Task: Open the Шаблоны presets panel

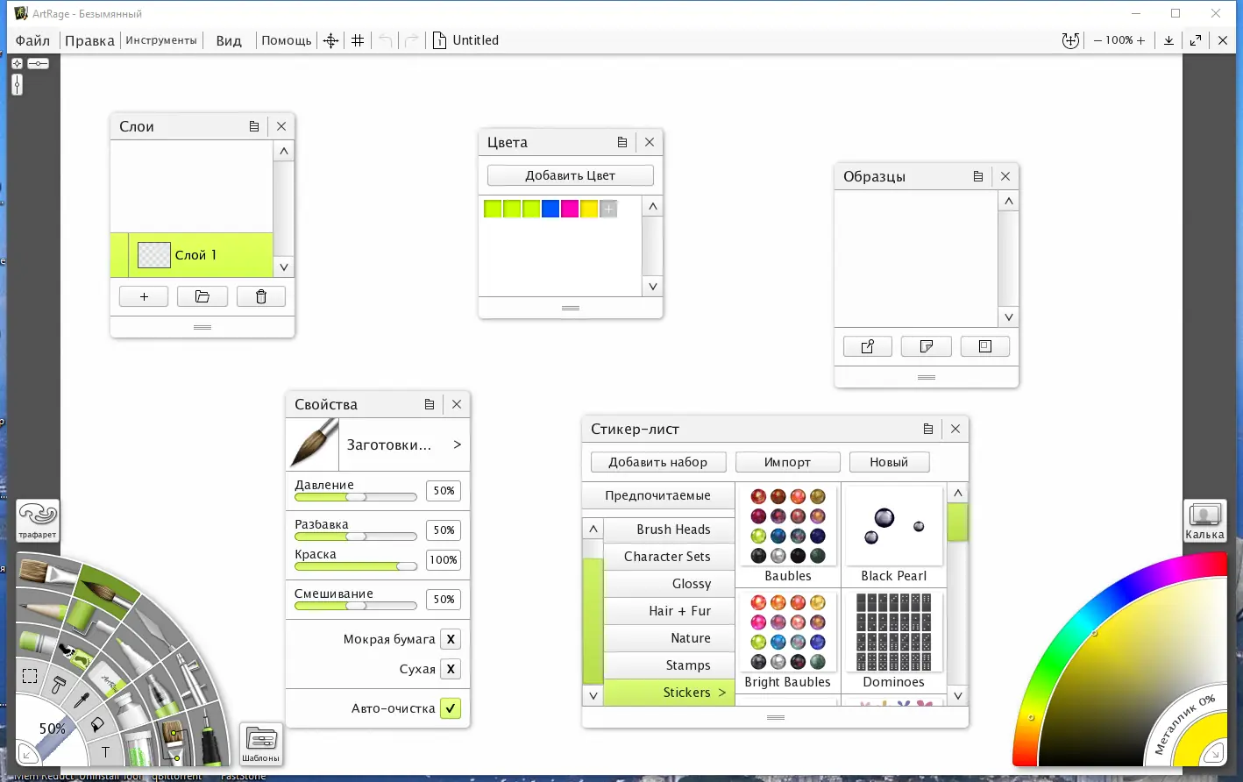Action: click(x=261, y=744)
